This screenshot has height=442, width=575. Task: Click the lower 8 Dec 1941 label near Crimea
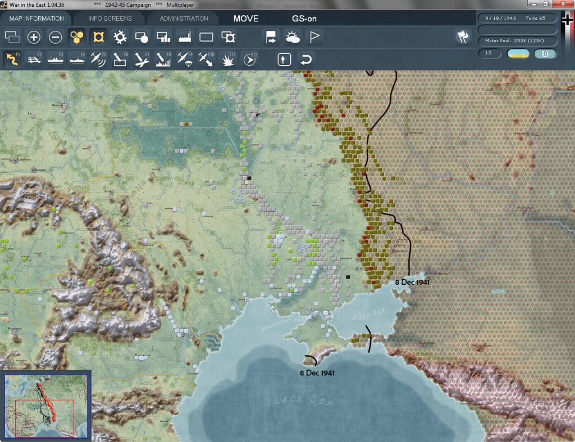[317, 373]
